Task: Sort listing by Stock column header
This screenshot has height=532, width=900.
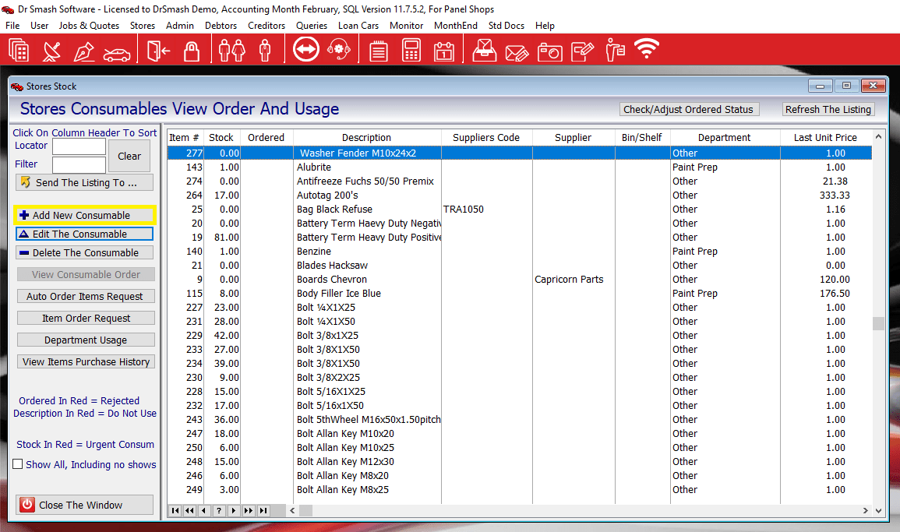Action: pyautogui.click(x=221, y=138)
